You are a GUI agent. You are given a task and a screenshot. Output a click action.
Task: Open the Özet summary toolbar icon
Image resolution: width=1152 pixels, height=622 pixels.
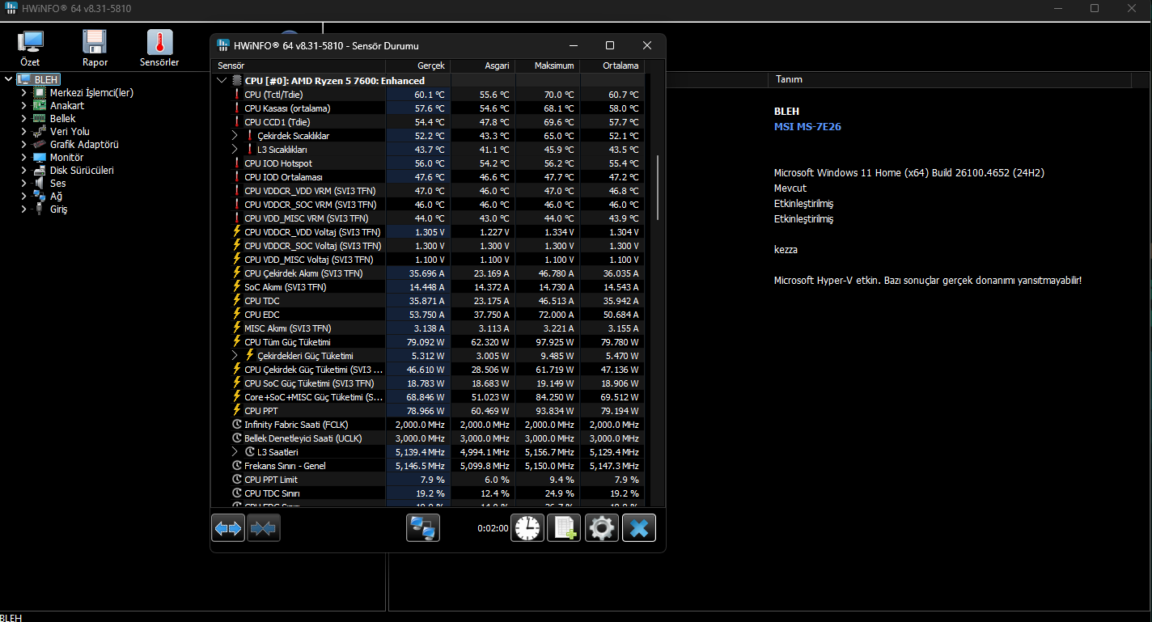coord(31,42)
